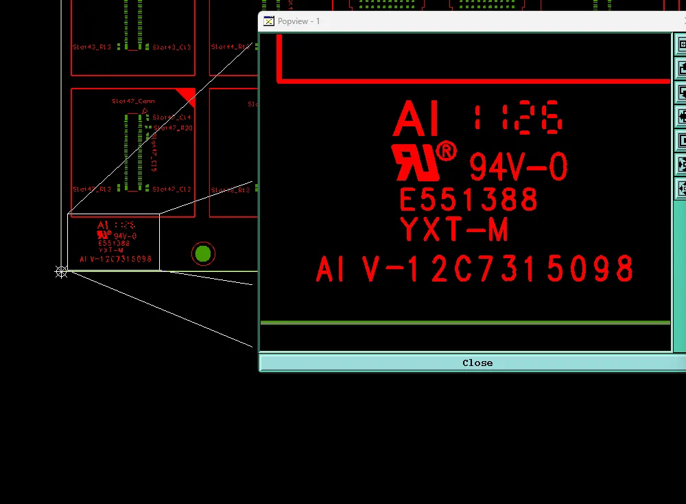Image resolution: width=686 pixels, height=504 pixels.
Task: Click the 'AI V-12C7315098' text in Popview
Action: (474, 269)
